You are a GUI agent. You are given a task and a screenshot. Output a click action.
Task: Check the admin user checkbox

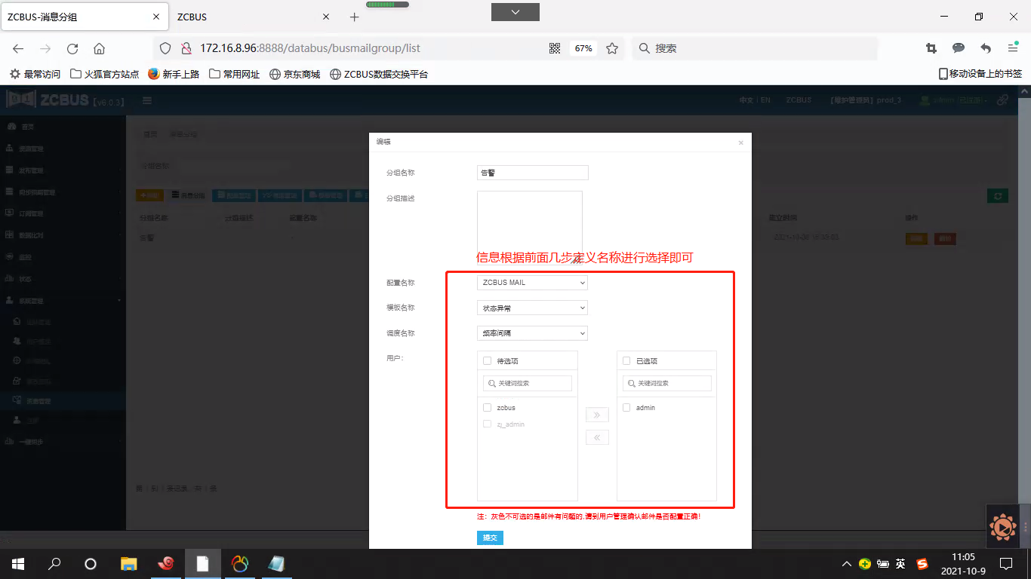626,408
